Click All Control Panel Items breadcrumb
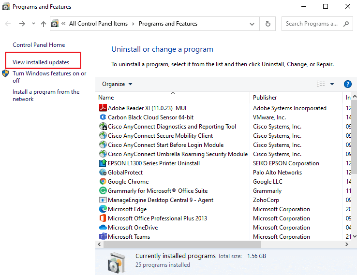357x275 pixels. [x=99, y=24]
